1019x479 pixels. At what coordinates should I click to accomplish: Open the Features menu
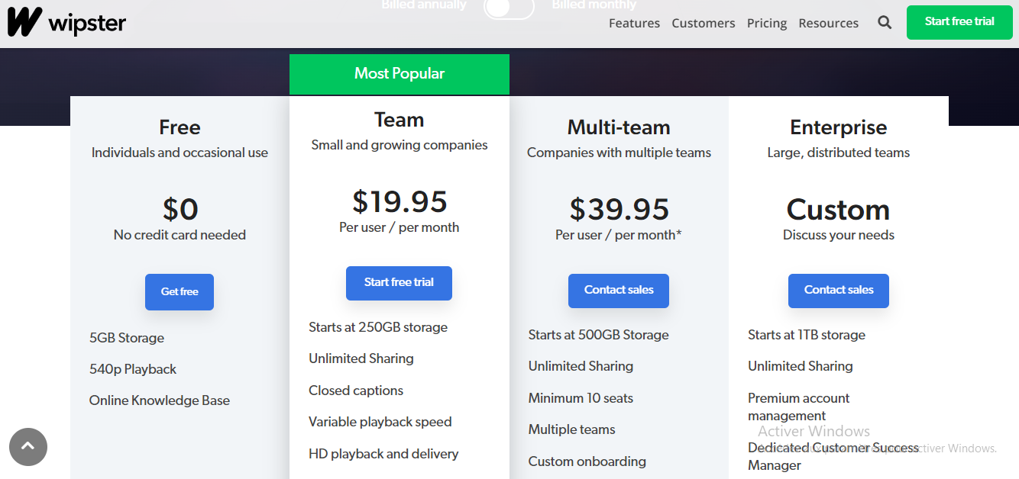pos(634,23)
